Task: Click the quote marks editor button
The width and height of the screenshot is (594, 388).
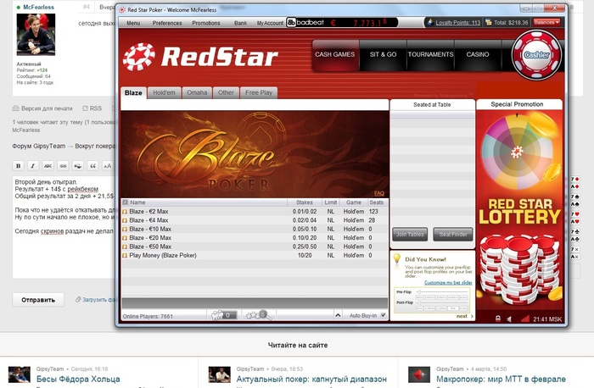Action: (x=92, y=166)
